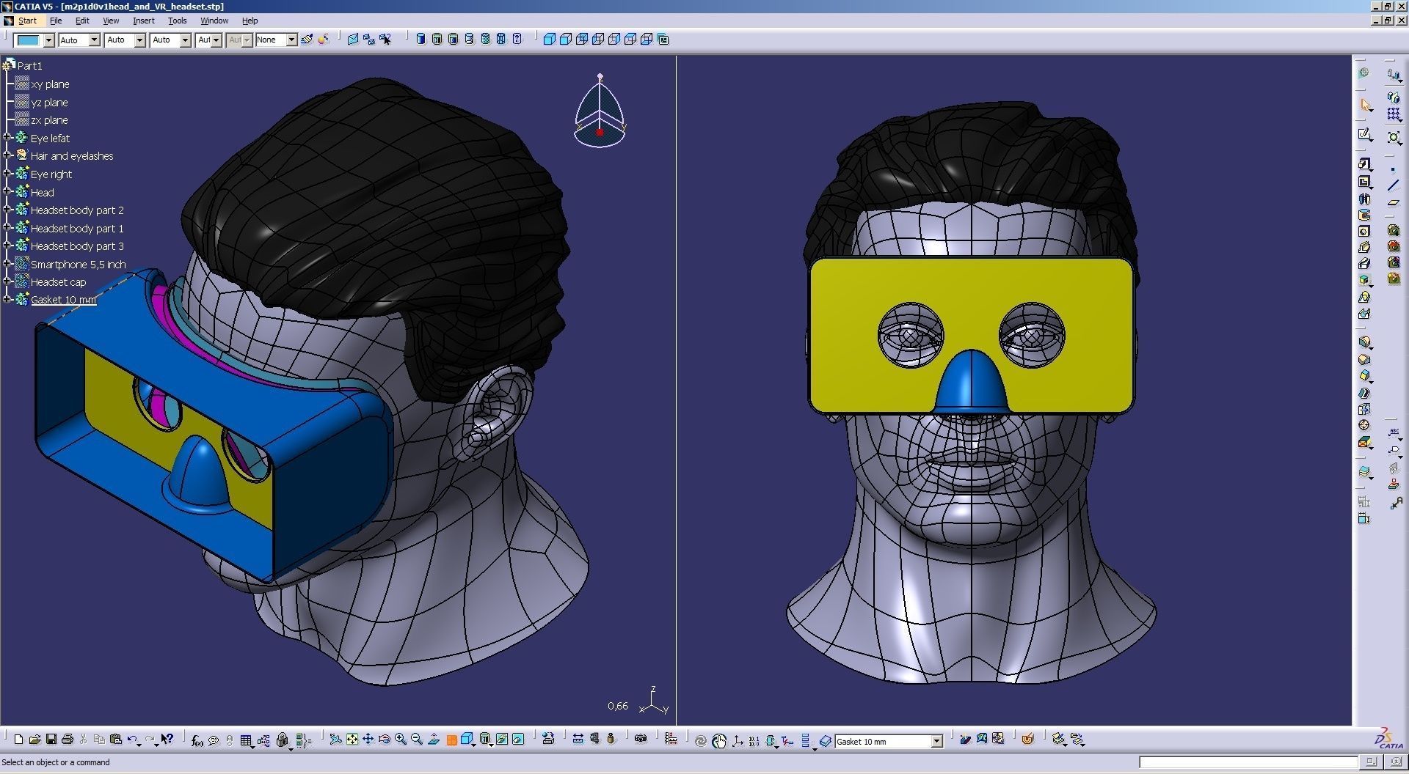The image size is (1409, 774).
Task: Click the Painter brush icon in the graphic properties toolbar
Action: tap(307, 40)
